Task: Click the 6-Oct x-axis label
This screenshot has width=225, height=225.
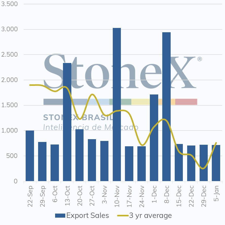Action: [x=55, y=194]
